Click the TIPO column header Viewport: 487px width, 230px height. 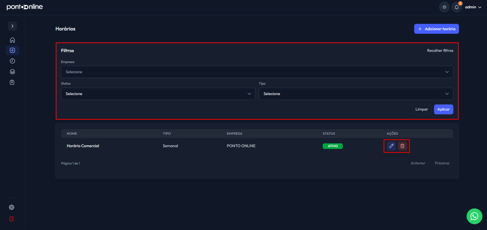pos(167,134)
